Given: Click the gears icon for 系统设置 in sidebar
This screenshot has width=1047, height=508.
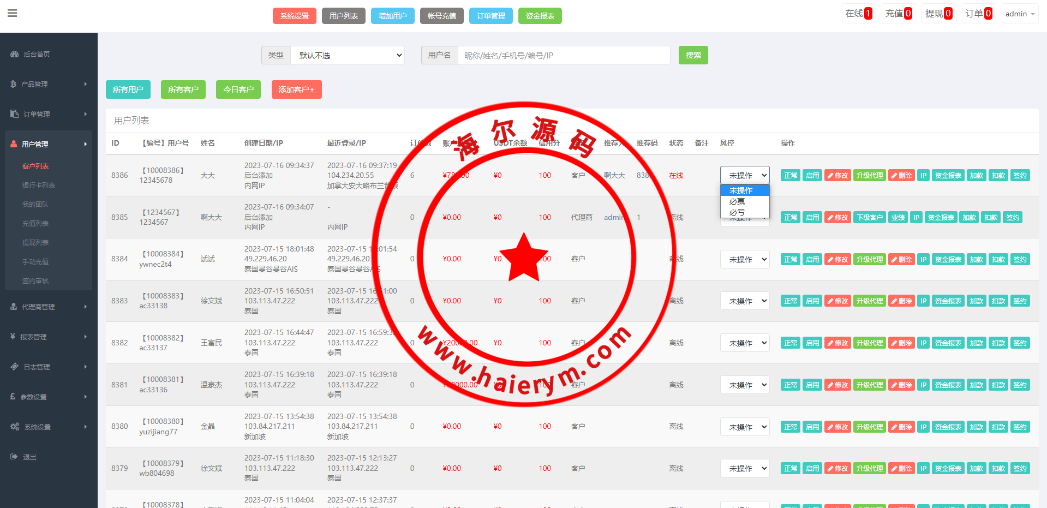Looking at the screenshot, I should point(14,427).
